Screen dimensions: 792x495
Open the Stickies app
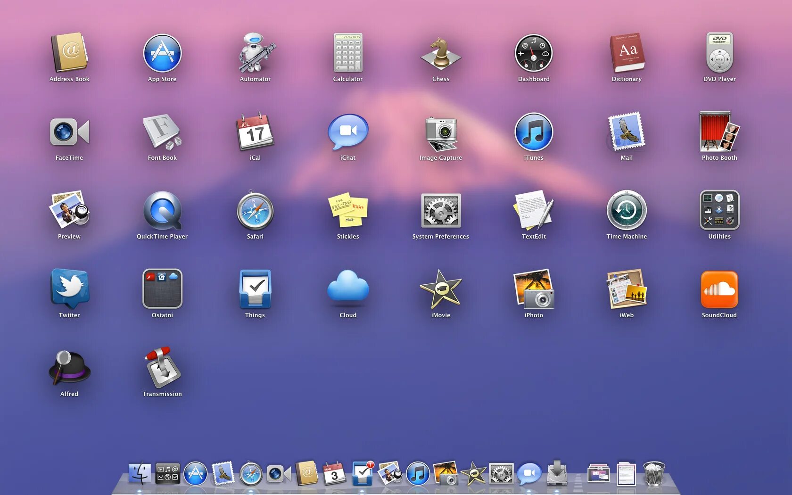click(x=348, y=210)
